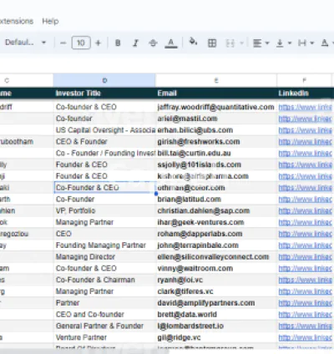Select the selected Co-Founder & CEO cell
This screenshot has height=354, width=334.
pos(104,188)
